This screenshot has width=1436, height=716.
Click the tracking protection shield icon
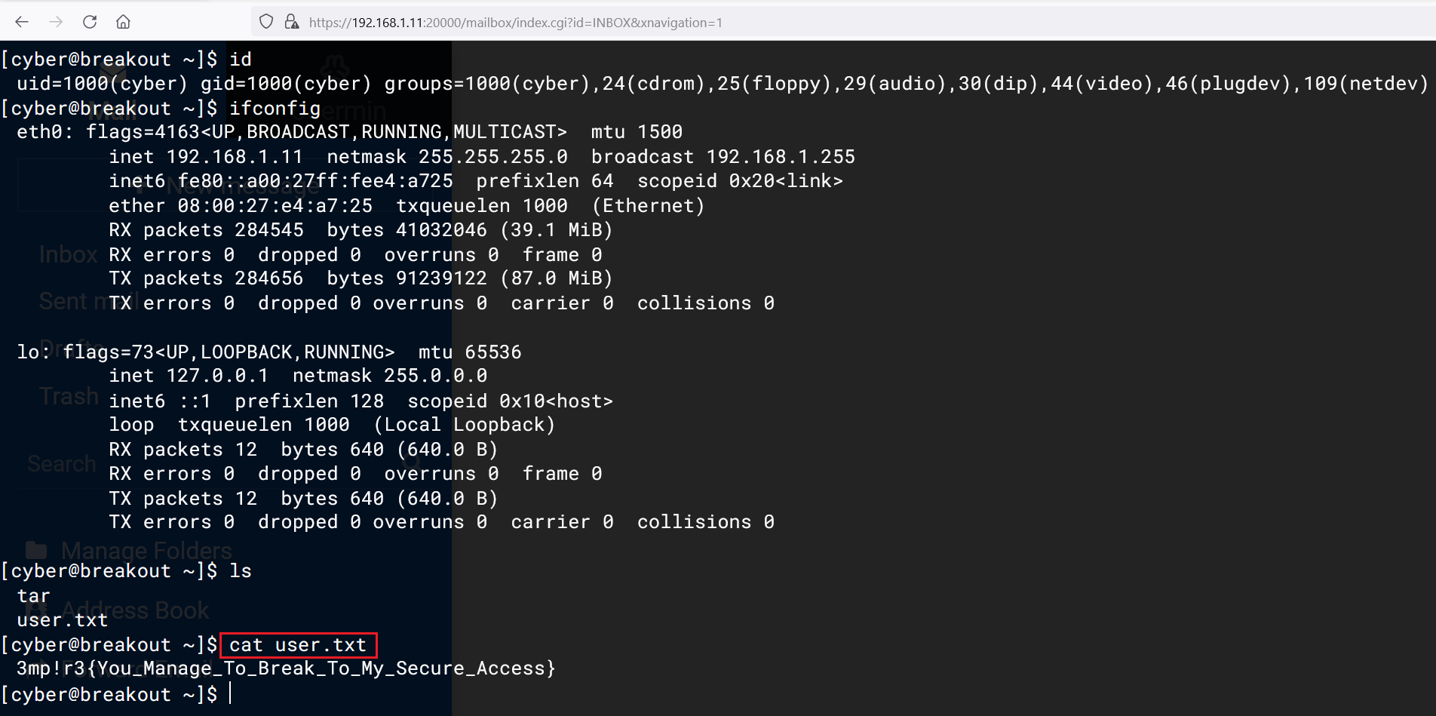265,22
